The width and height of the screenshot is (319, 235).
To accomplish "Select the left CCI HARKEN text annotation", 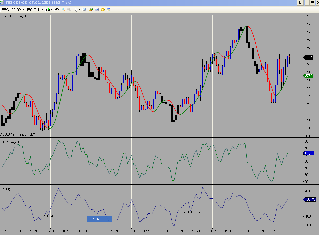I will 52,216.
